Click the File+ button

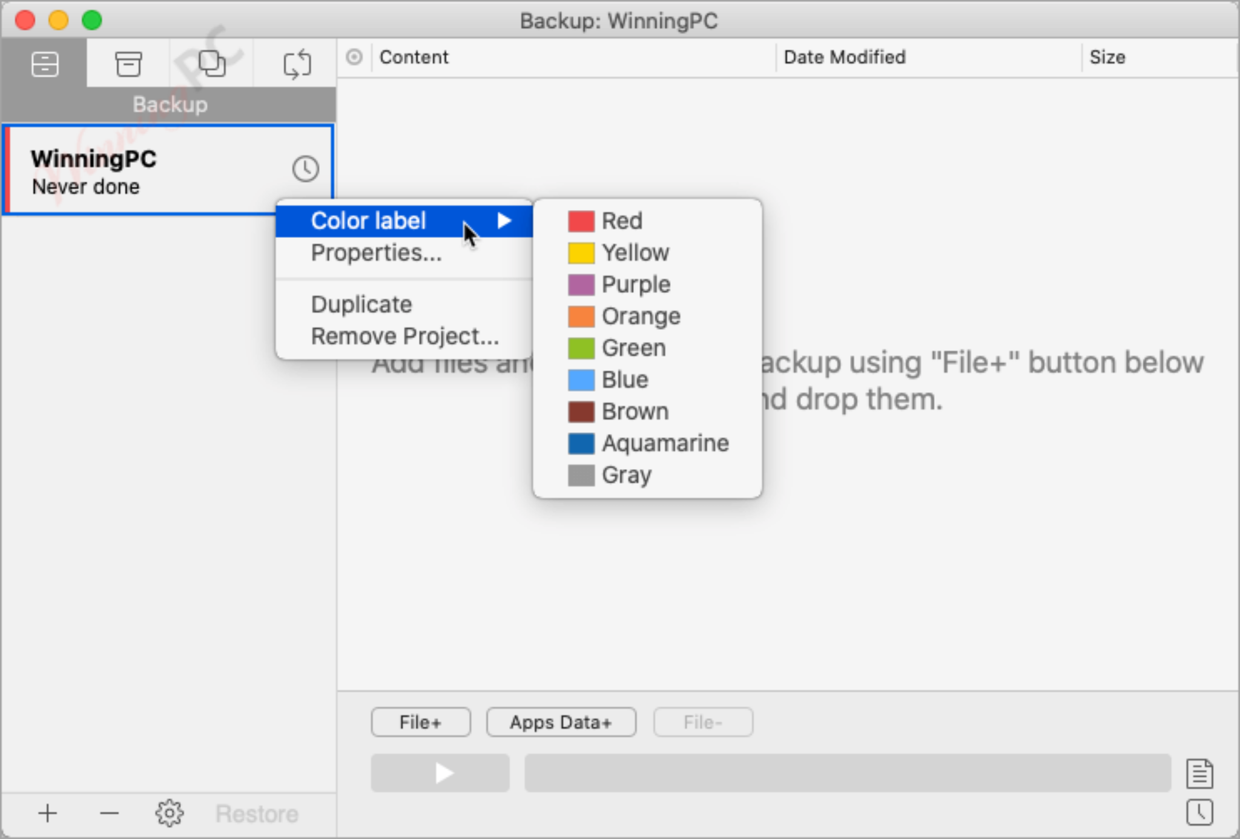tap(420, 722)
